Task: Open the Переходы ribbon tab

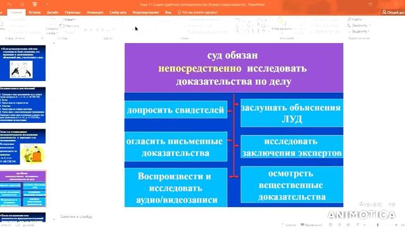Action: [73, 12]
